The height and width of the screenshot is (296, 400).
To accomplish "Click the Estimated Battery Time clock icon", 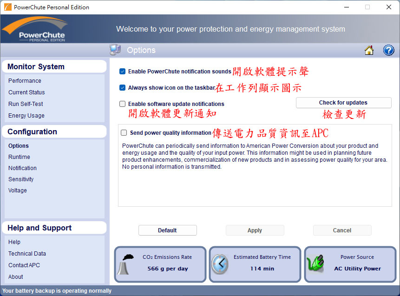I will point(220,264).
